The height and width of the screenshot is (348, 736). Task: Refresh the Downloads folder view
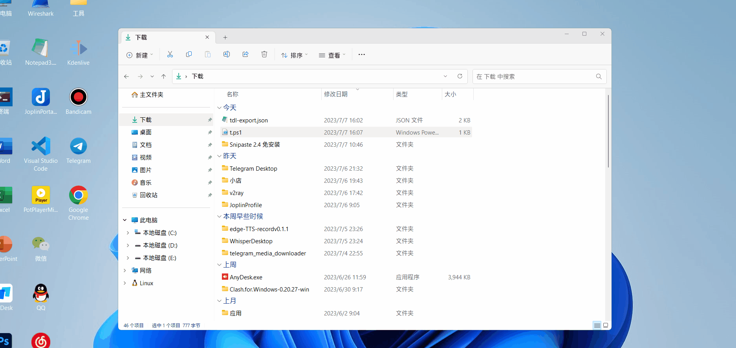460,76
